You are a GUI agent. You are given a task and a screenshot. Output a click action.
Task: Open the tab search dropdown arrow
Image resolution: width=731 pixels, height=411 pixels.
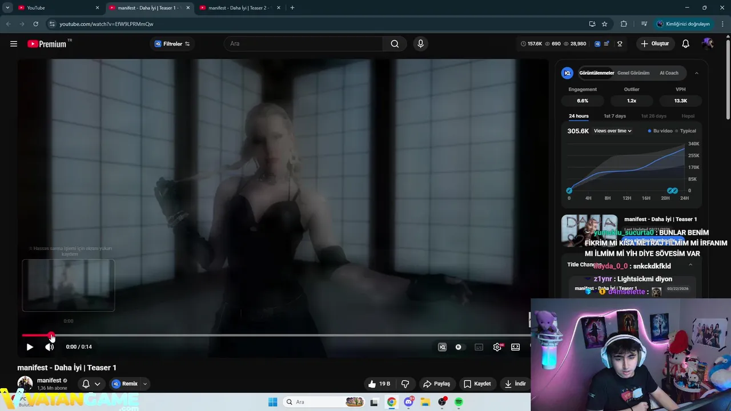click(7, 8)
